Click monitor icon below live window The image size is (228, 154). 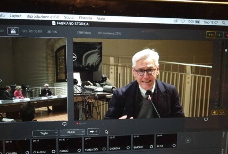[x=206, y=119]
